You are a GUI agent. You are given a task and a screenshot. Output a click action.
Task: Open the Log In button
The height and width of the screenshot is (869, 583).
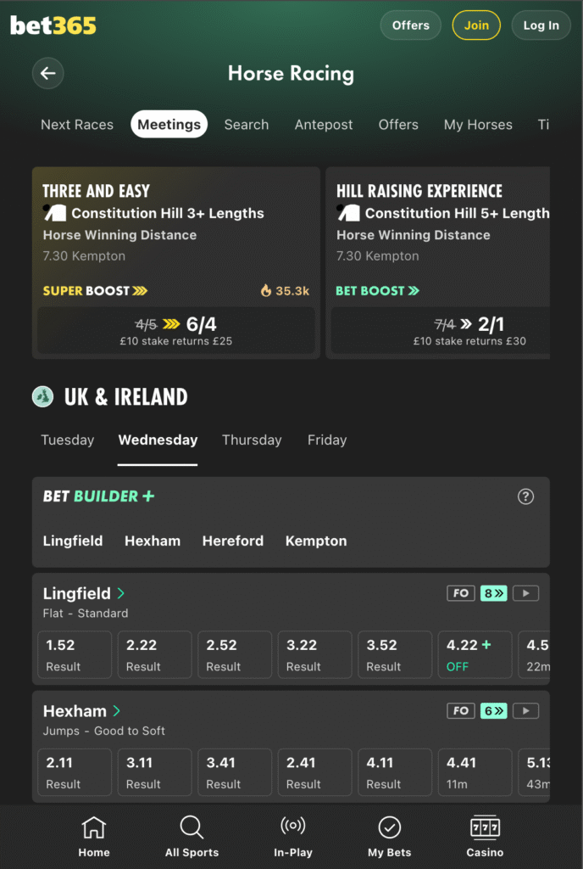point(541,25)
